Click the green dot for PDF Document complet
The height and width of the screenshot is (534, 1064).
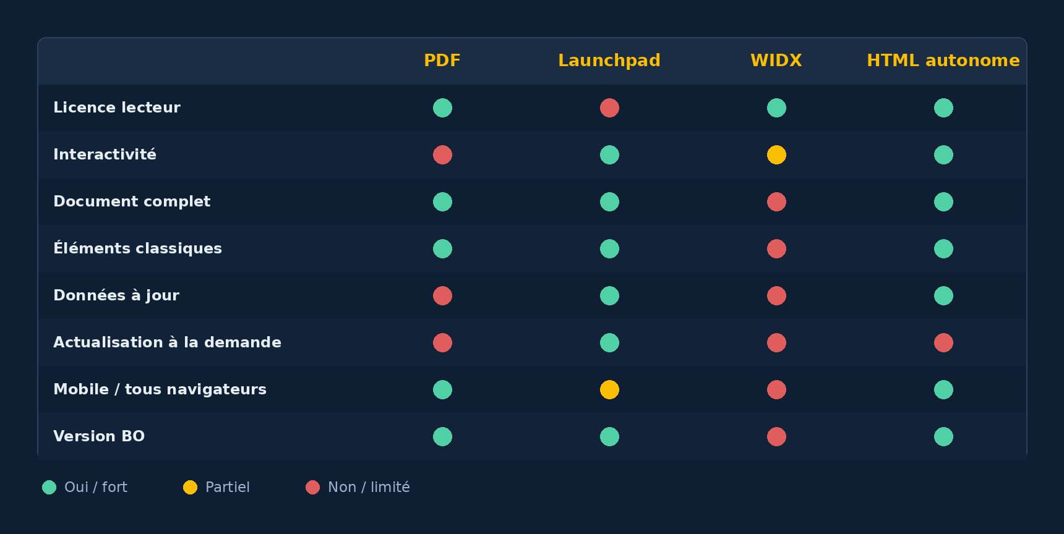pyautogui.click(x=442, y=202)
